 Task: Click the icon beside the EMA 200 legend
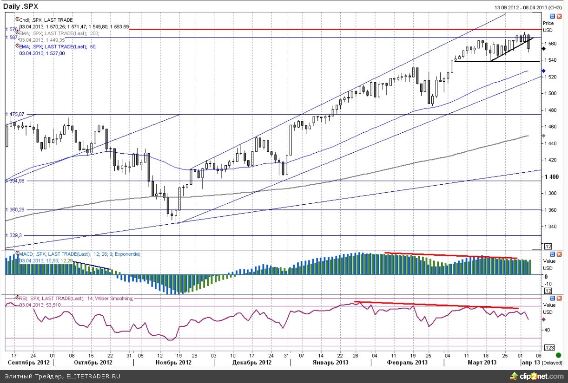pyautogui.click(x=17, y=33)
